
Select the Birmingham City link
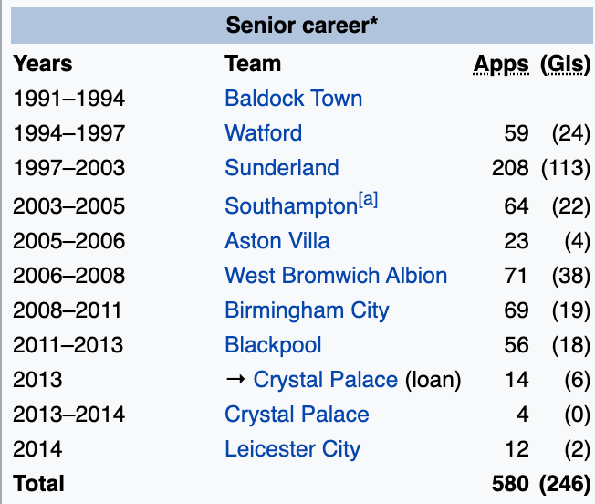307,310
